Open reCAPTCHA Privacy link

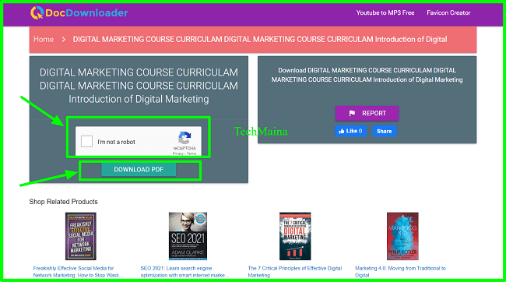point(178,153)
